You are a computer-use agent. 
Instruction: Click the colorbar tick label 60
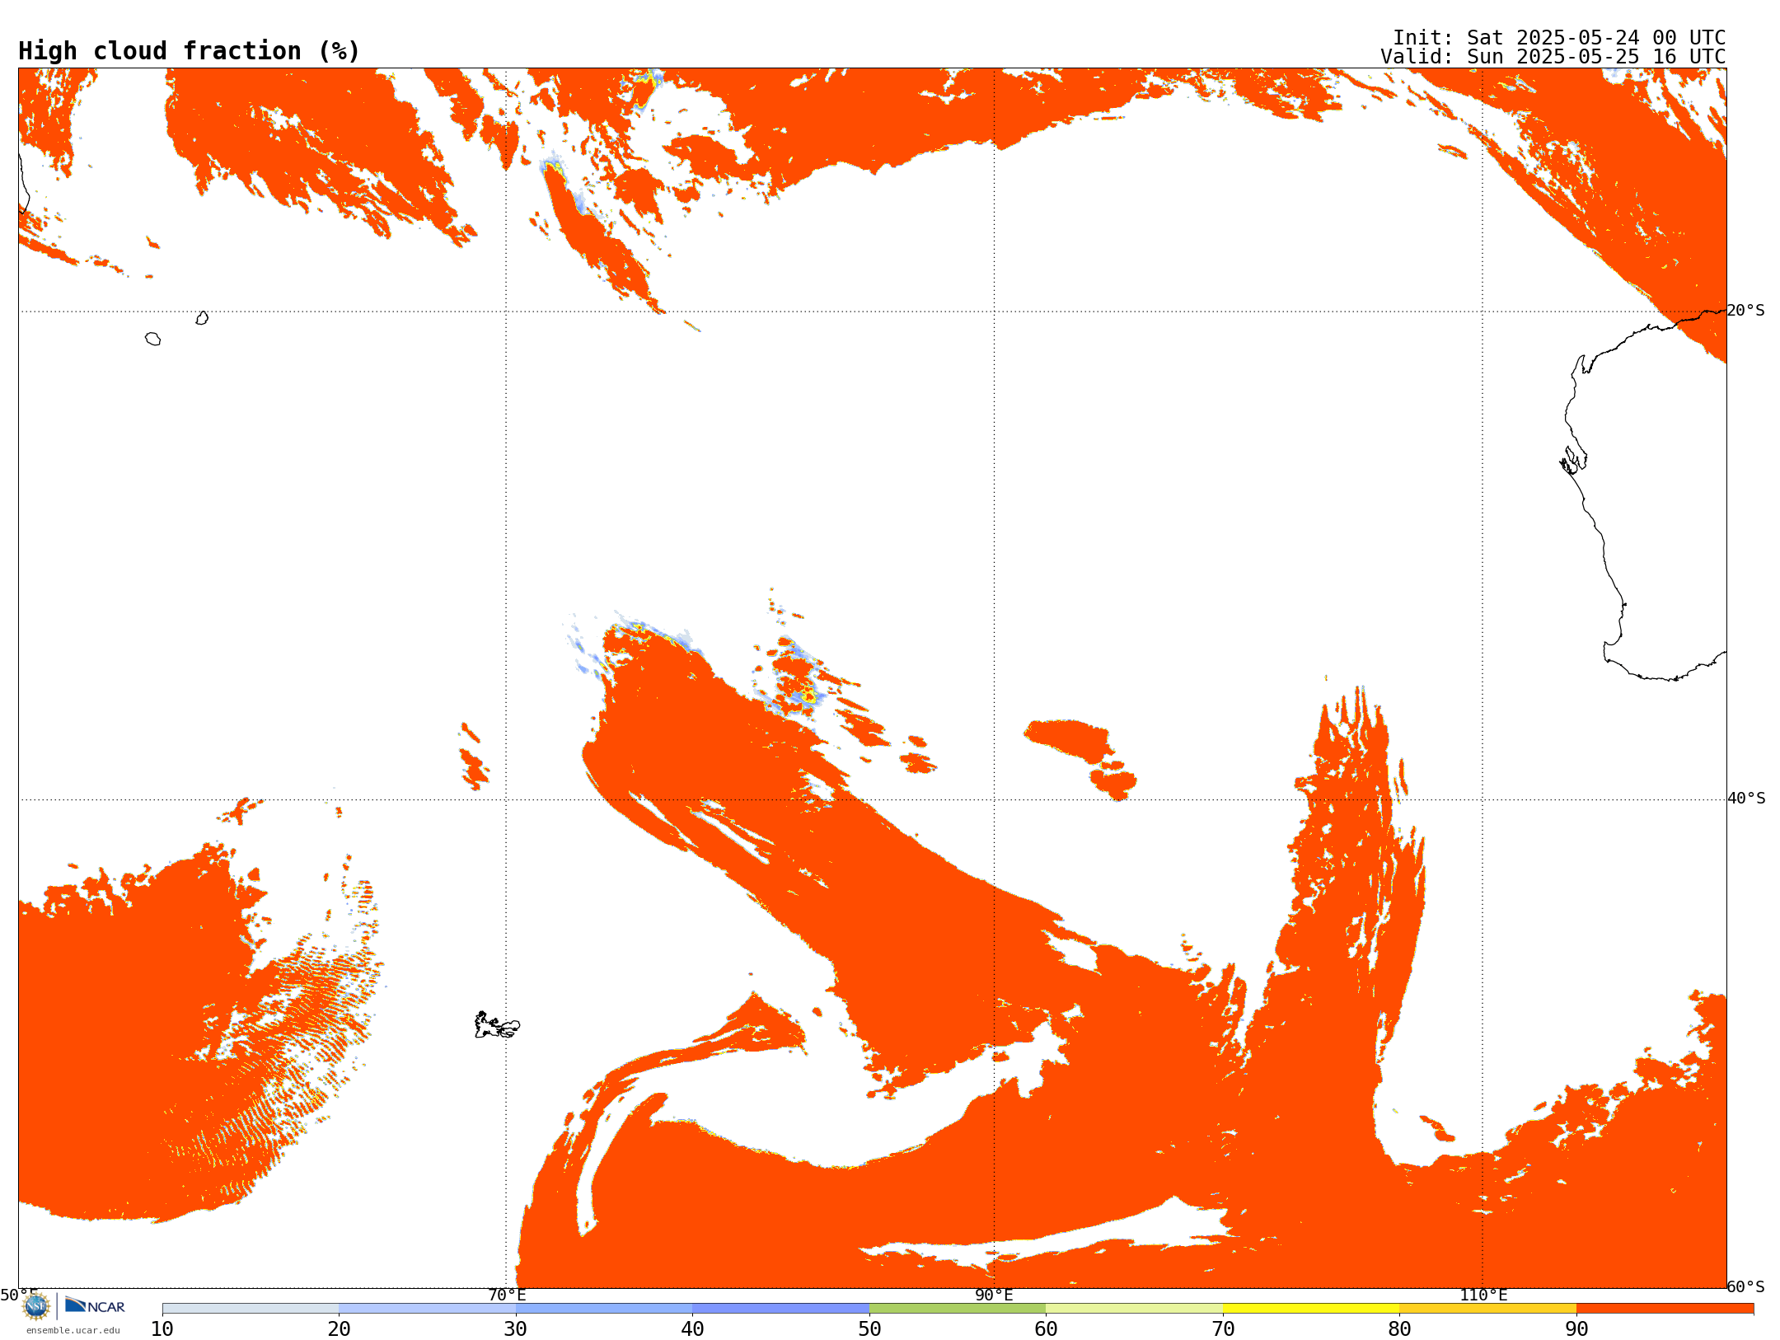point(1046,1329)
